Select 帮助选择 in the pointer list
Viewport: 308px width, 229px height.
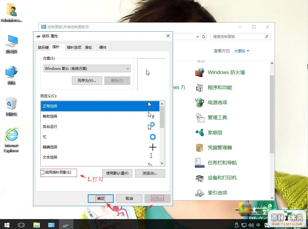coord(100,116)
